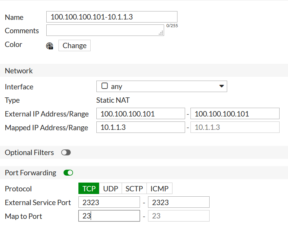
Task: Click the Protocol label
Action: pyautogui.click(x=18, y=189)
